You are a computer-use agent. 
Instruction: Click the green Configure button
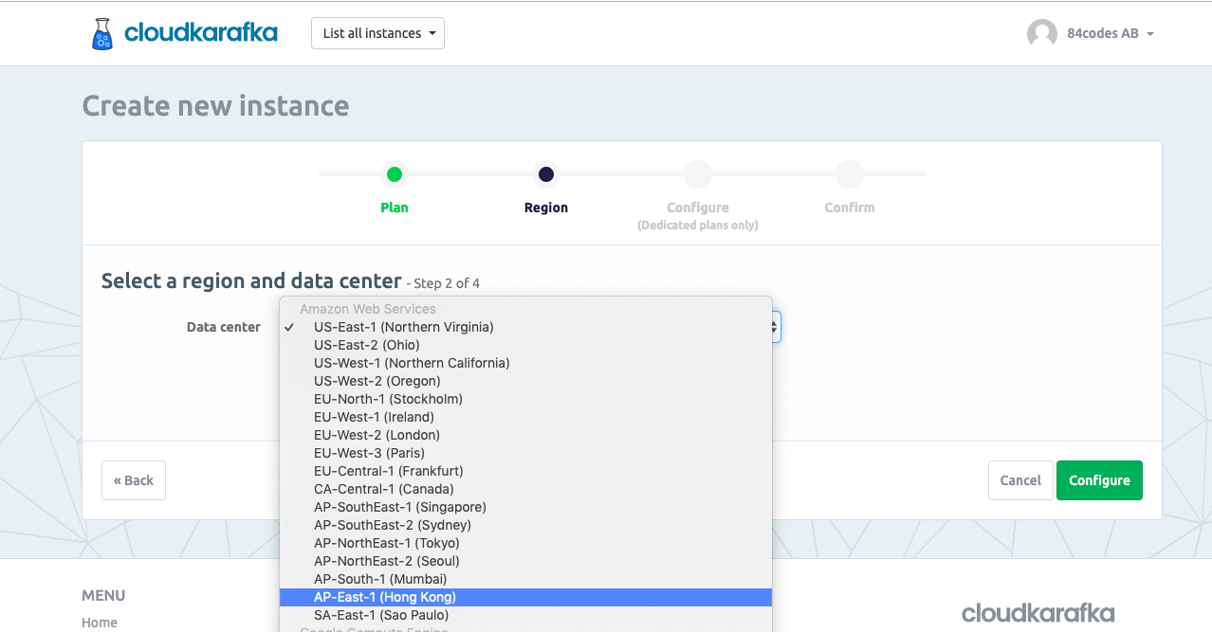tap(1099, 480)
